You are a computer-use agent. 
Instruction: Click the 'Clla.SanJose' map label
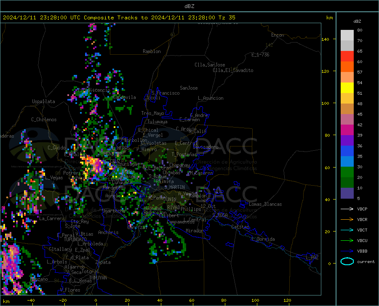(210, 65)
